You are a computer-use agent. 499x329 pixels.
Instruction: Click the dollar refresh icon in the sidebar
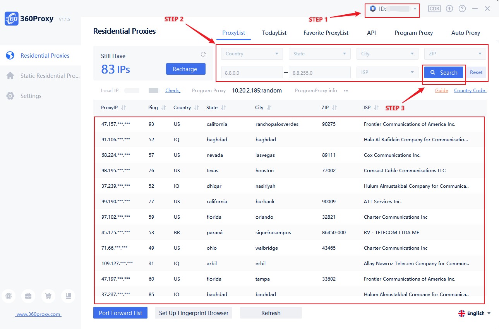pyautogui.click(x=9, y=296)
